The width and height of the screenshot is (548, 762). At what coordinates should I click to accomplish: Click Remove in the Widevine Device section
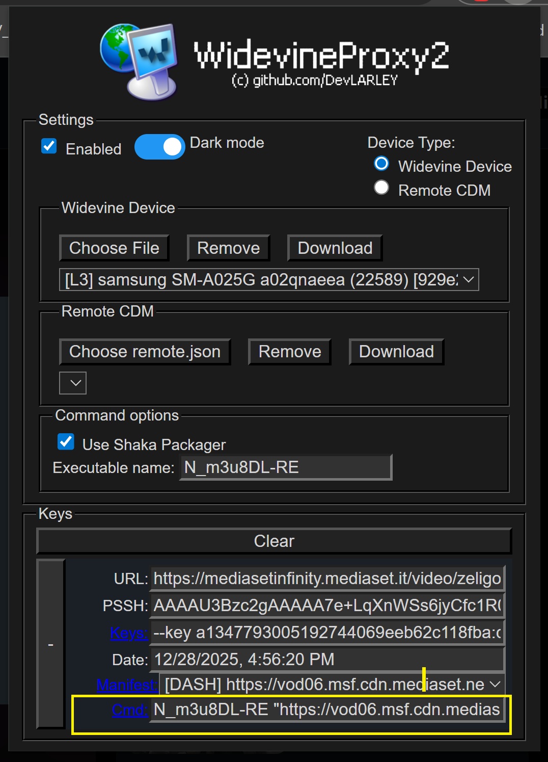coord(228,248)
